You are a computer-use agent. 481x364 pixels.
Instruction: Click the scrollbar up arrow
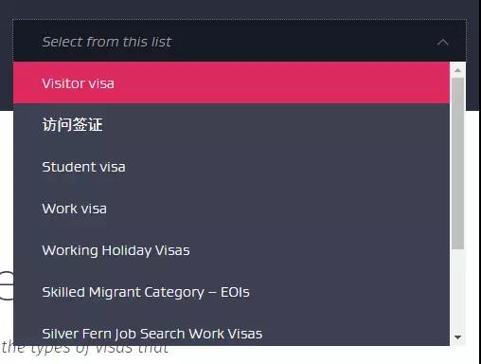click(x=457, y=70)
